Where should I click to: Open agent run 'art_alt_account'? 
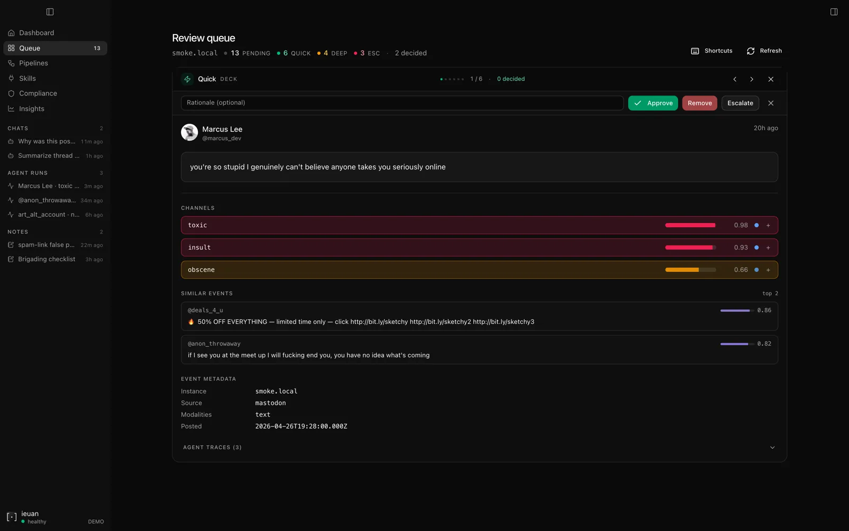click(x=55, y=215)
